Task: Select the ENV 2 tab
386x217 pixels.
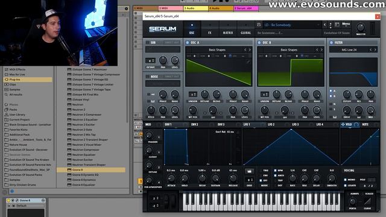Action: [195, 125]
